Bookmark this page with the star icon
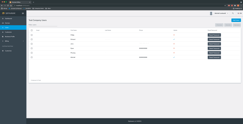 225,5
